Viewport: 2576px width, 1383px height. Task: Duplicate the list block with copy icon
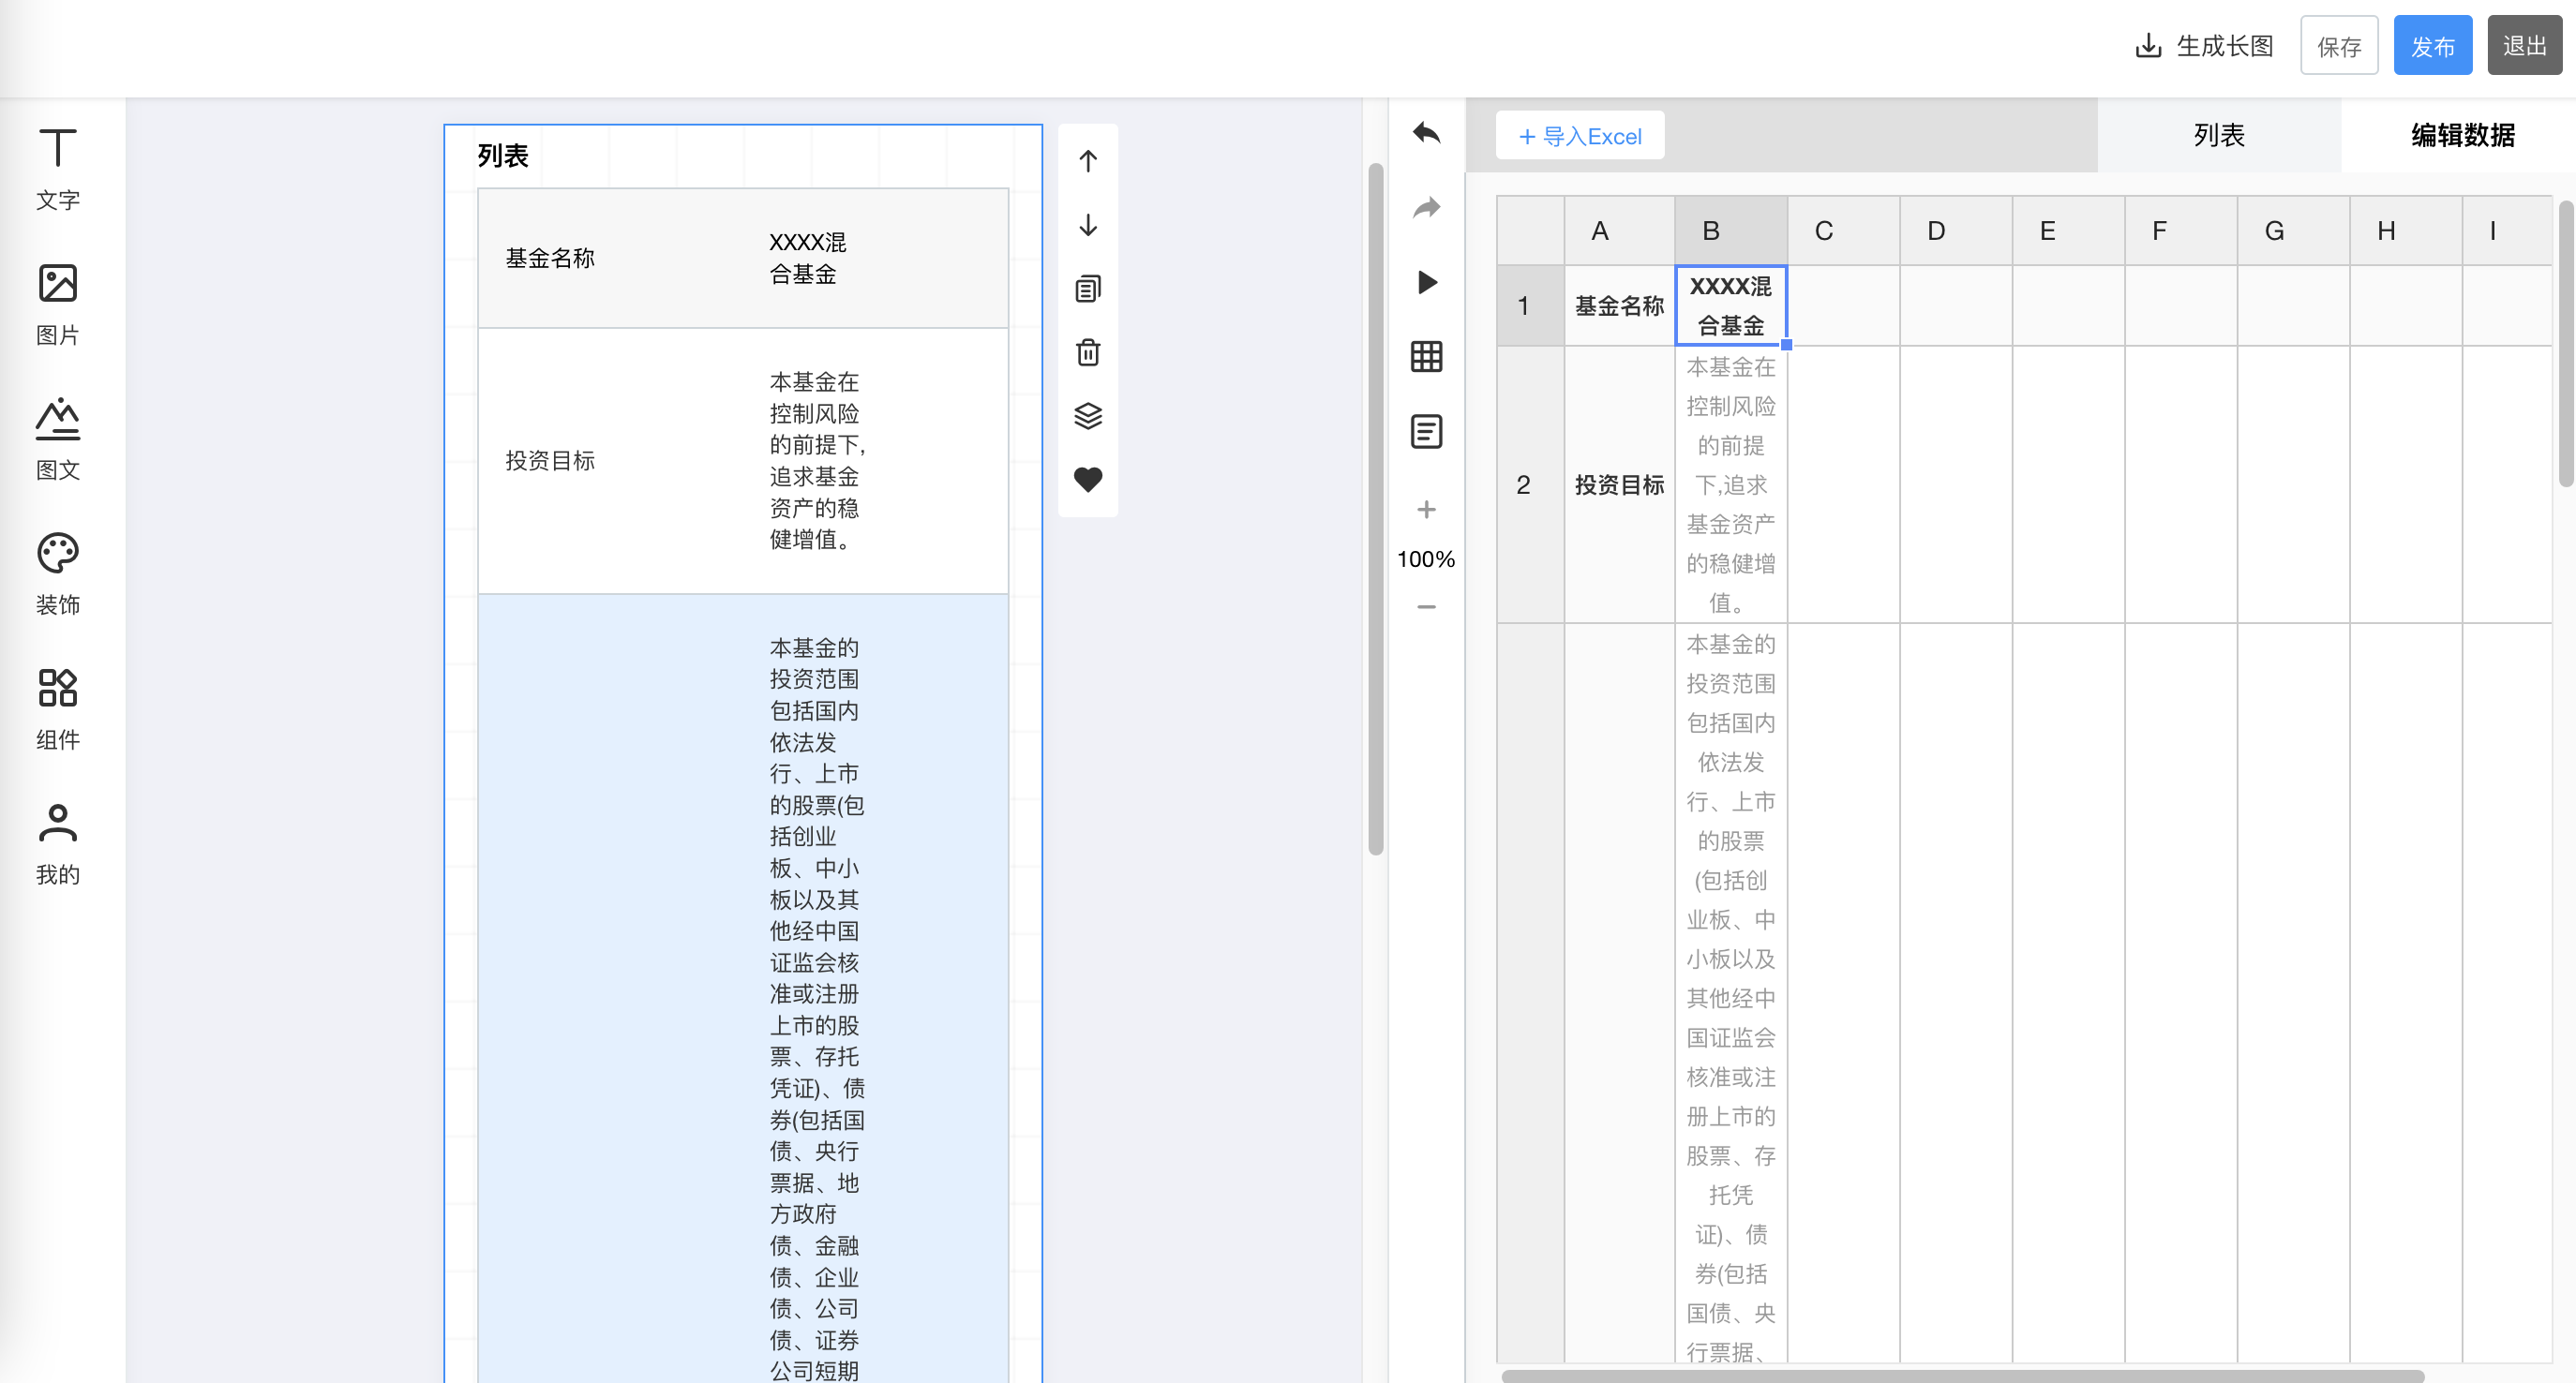point(1088,289)
